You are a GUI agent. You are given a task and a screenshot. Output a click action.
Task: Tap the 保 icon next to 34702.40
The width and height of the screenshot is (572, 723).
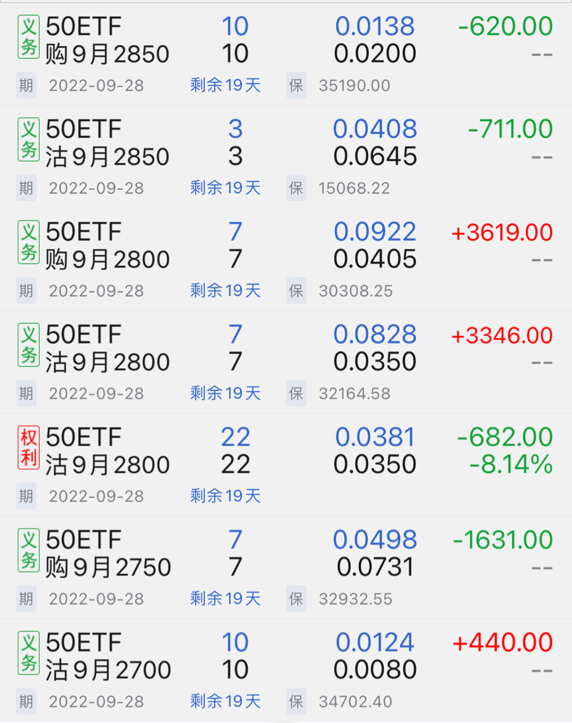click(296, 702)
